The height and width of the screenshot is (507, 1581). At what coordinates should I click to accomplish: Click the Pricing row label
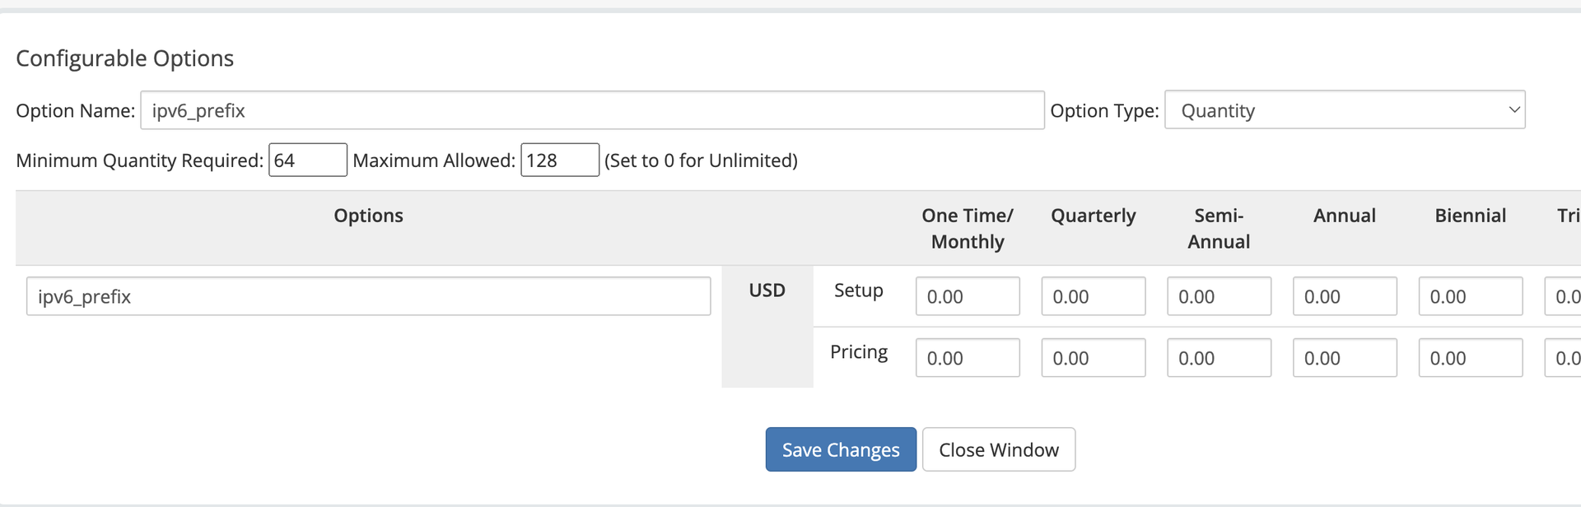pos(859,351)
